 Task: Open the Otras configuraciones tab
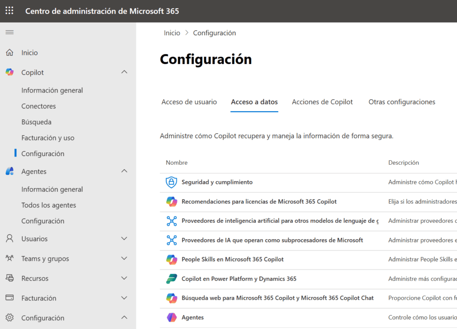coord(402,102)
